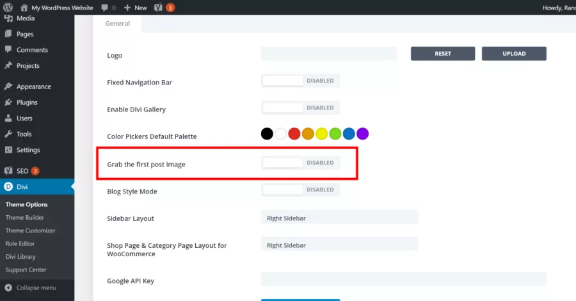Toggle Enable Divi Gallery switch
576x301 pixels.
pyautogui.click(x=301, y=108)
